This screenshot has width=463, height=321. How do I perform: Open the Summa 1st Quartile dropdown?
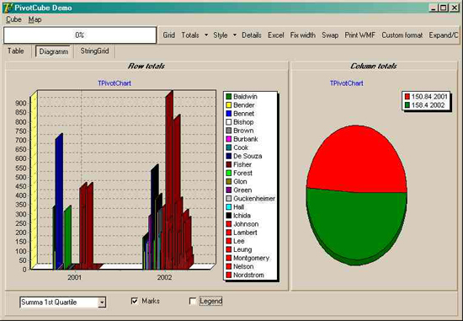click(x=102, y=302)
